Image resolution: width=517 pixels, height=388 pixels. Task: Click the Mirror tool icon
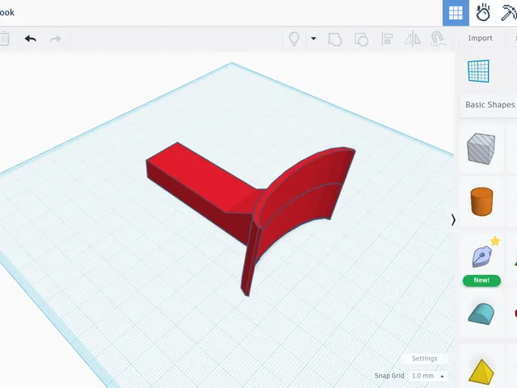point(413,39)
